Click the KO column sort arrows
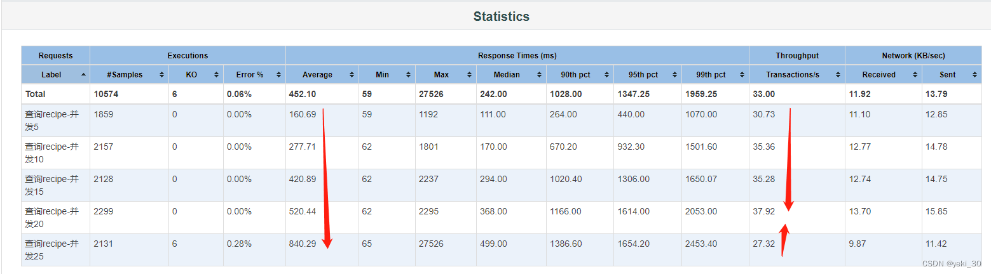This screenshot has height=274, width=991. (216, 75)
